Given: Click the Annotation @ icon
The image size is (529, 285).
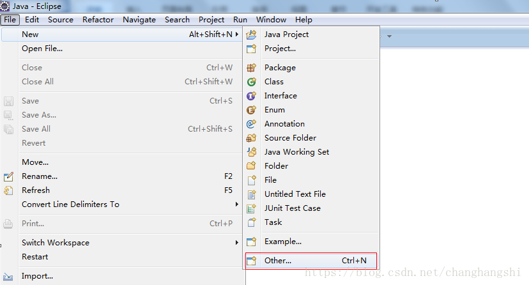Looking at the screenshot, I should 251,124.
